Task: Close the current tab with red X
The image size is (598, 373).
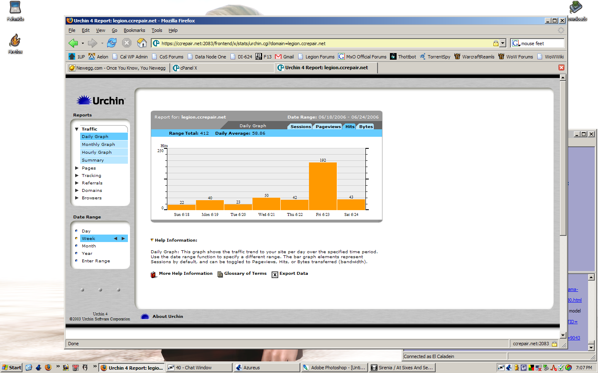Action: click(x=561, y=68)
